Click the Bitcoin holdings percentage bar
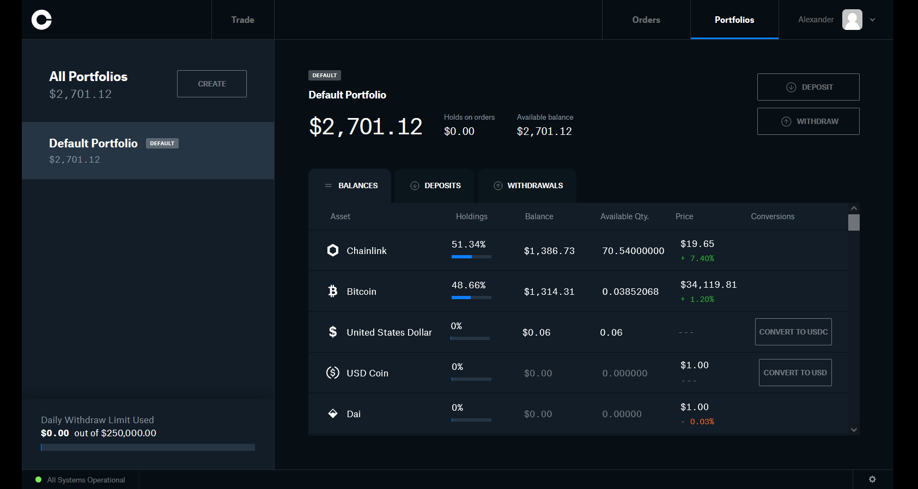The height and width of the screenshot is (489, 918). pos(471,298)
